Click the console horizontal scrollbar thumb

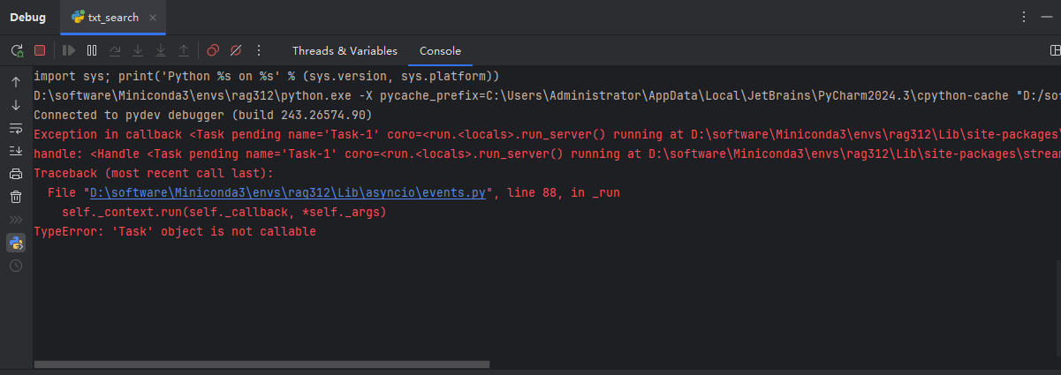coord(261,364)
